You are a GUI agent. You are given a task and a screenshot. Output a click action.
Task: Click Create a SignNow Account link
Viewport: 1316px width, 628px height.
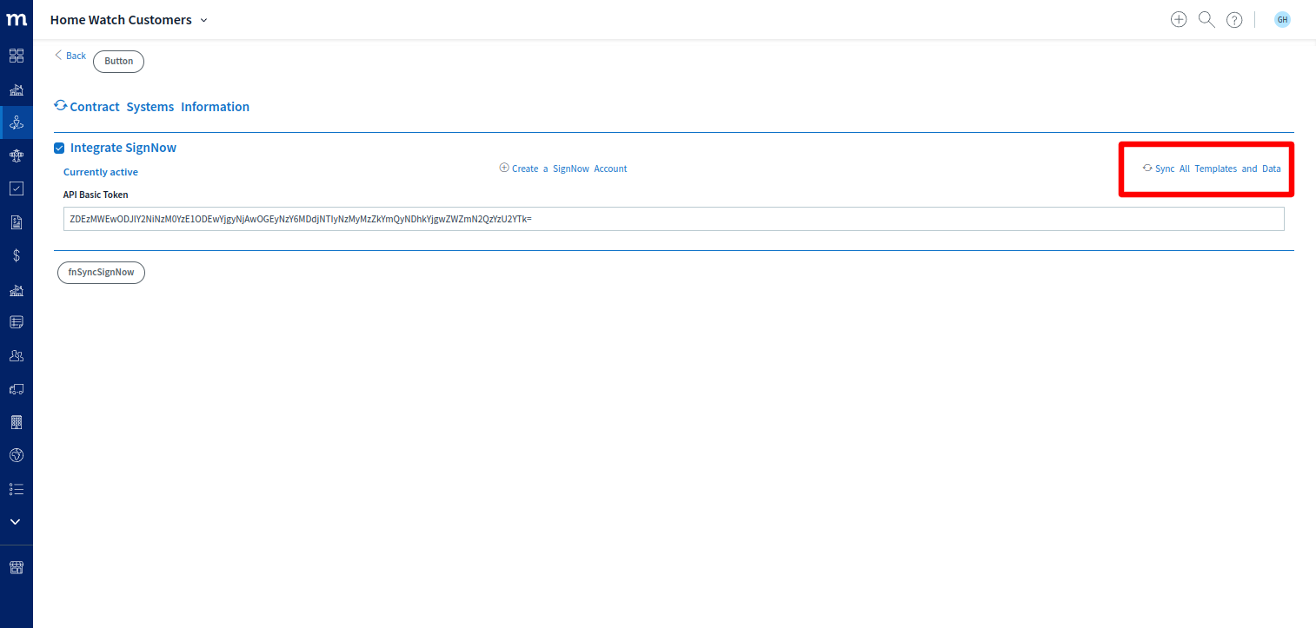pos(563,169)
